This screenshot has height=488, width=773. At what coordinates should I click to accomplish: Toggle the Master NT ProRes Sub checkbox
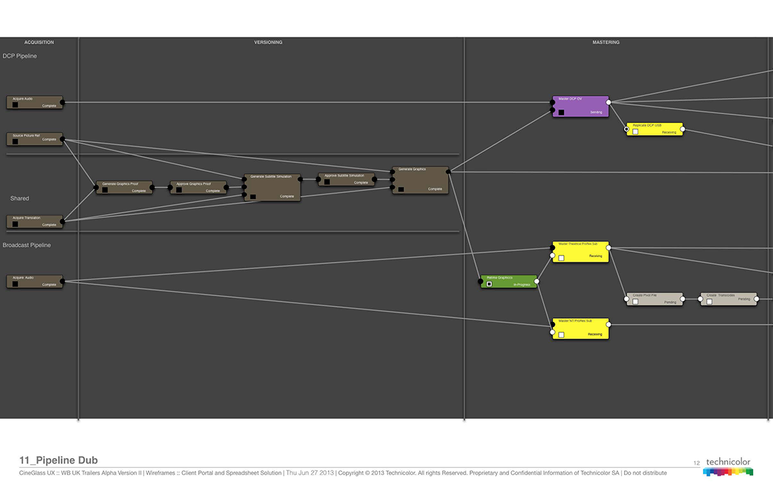[561, 334]
